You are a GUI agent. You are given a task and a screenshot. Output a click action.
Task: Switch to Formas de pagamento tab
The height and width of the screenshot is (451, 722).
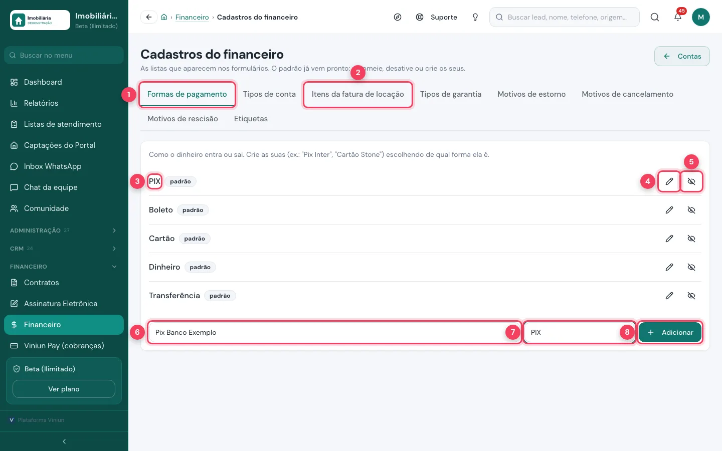click(x=187, y=94)
